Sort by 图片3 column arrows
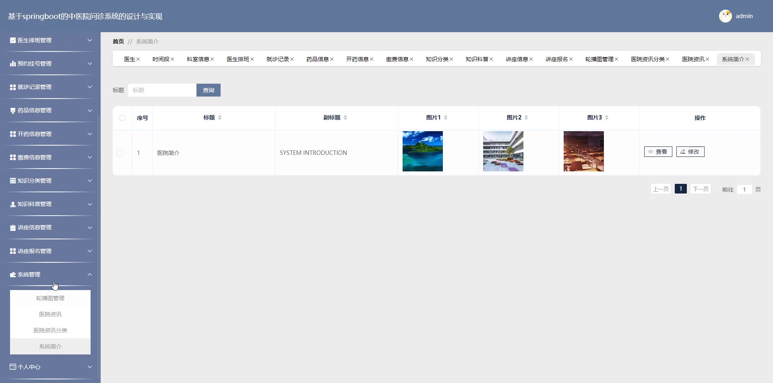Screen dimensions: 773x383 tap(607, 117)
